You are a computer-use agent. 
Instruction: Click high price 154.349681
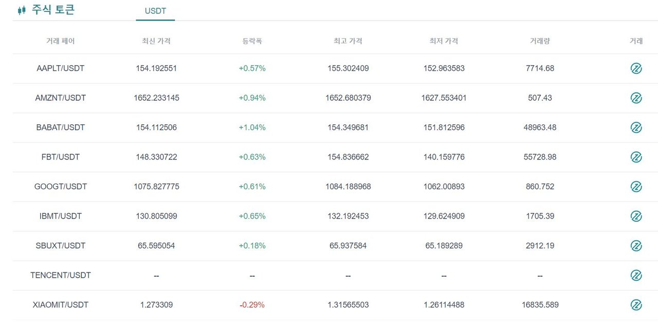pyautogui.click(x=348, y=127)
